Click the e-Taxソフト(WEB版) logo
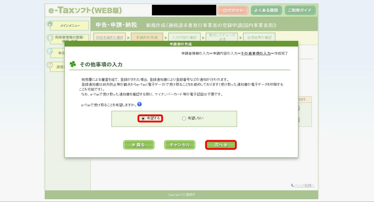Viewport: 374px width, 202px height. click(85, 10)
